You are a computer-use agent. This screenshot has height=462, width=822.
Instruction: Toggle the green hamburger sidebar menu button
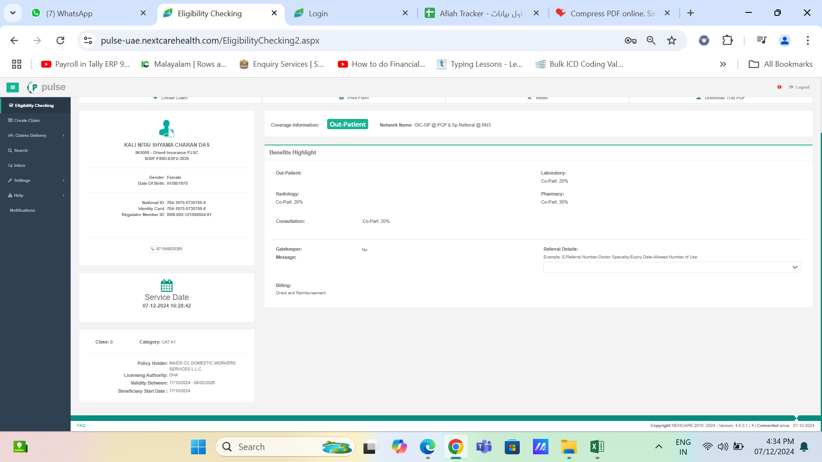click(12, 87)
